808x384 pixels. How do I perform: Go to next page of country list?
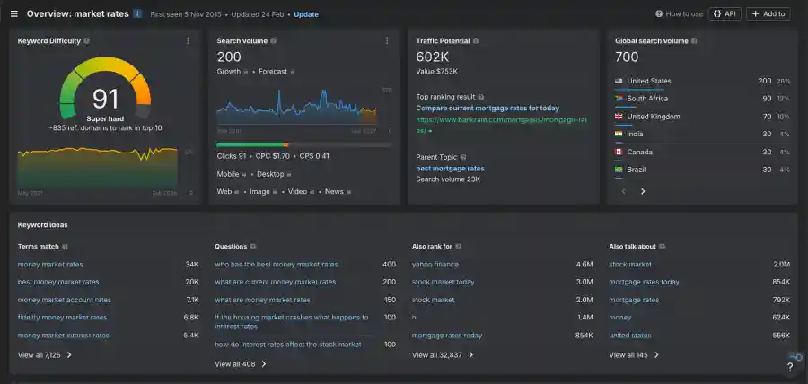pyautogui.click(x=643, y=191)
